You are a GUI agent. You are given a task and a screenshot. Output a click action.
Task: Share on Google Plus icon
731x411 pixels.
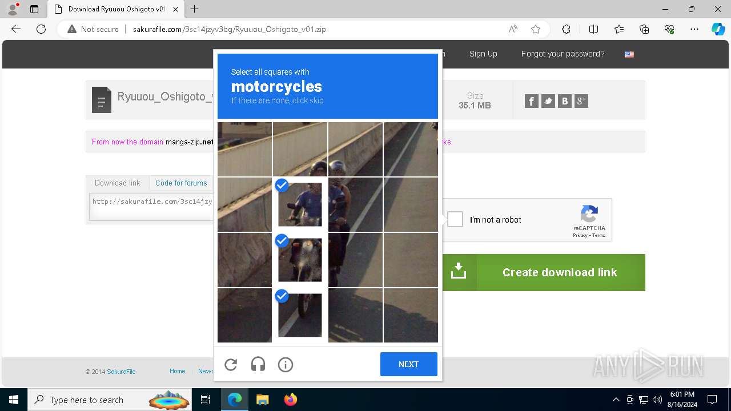click(581, 101)
